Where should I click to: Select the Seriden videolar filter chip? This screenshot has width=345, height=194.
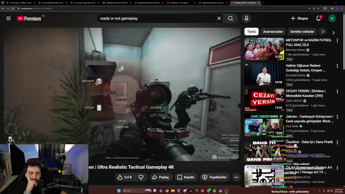pos(302,32)
